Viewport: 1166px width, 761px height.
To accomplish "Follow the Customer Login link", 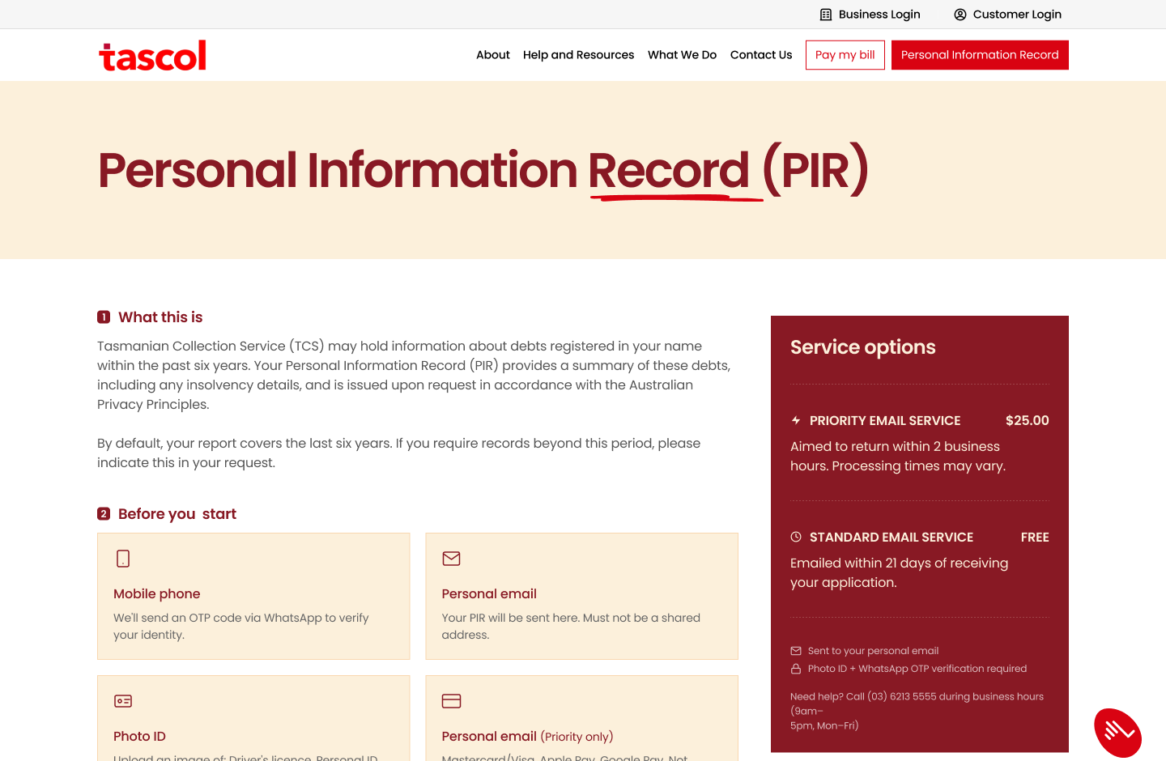I will [1016, 15].
